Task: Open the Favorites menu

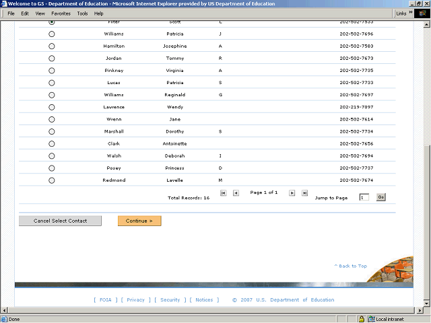Action: 61,13
